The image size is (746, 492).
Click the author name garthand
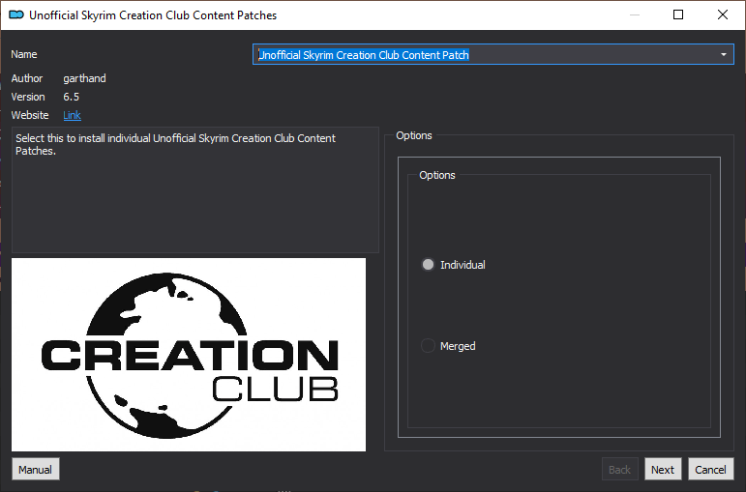pos(85,78)
